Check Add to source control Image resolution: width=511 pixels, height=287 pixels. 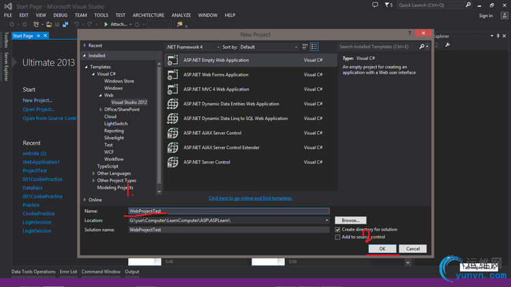pyautogui.click(x=338, y=237)
